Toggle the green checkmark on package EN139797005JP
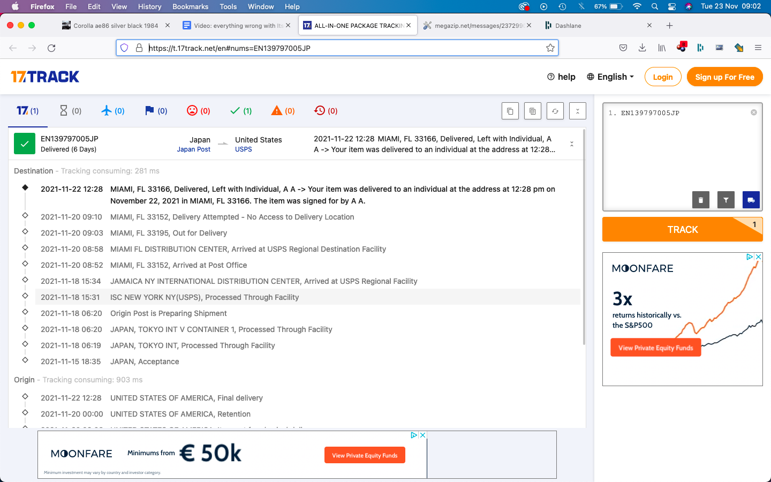Viewport: 771px width, 482px height. click(25, 144)
